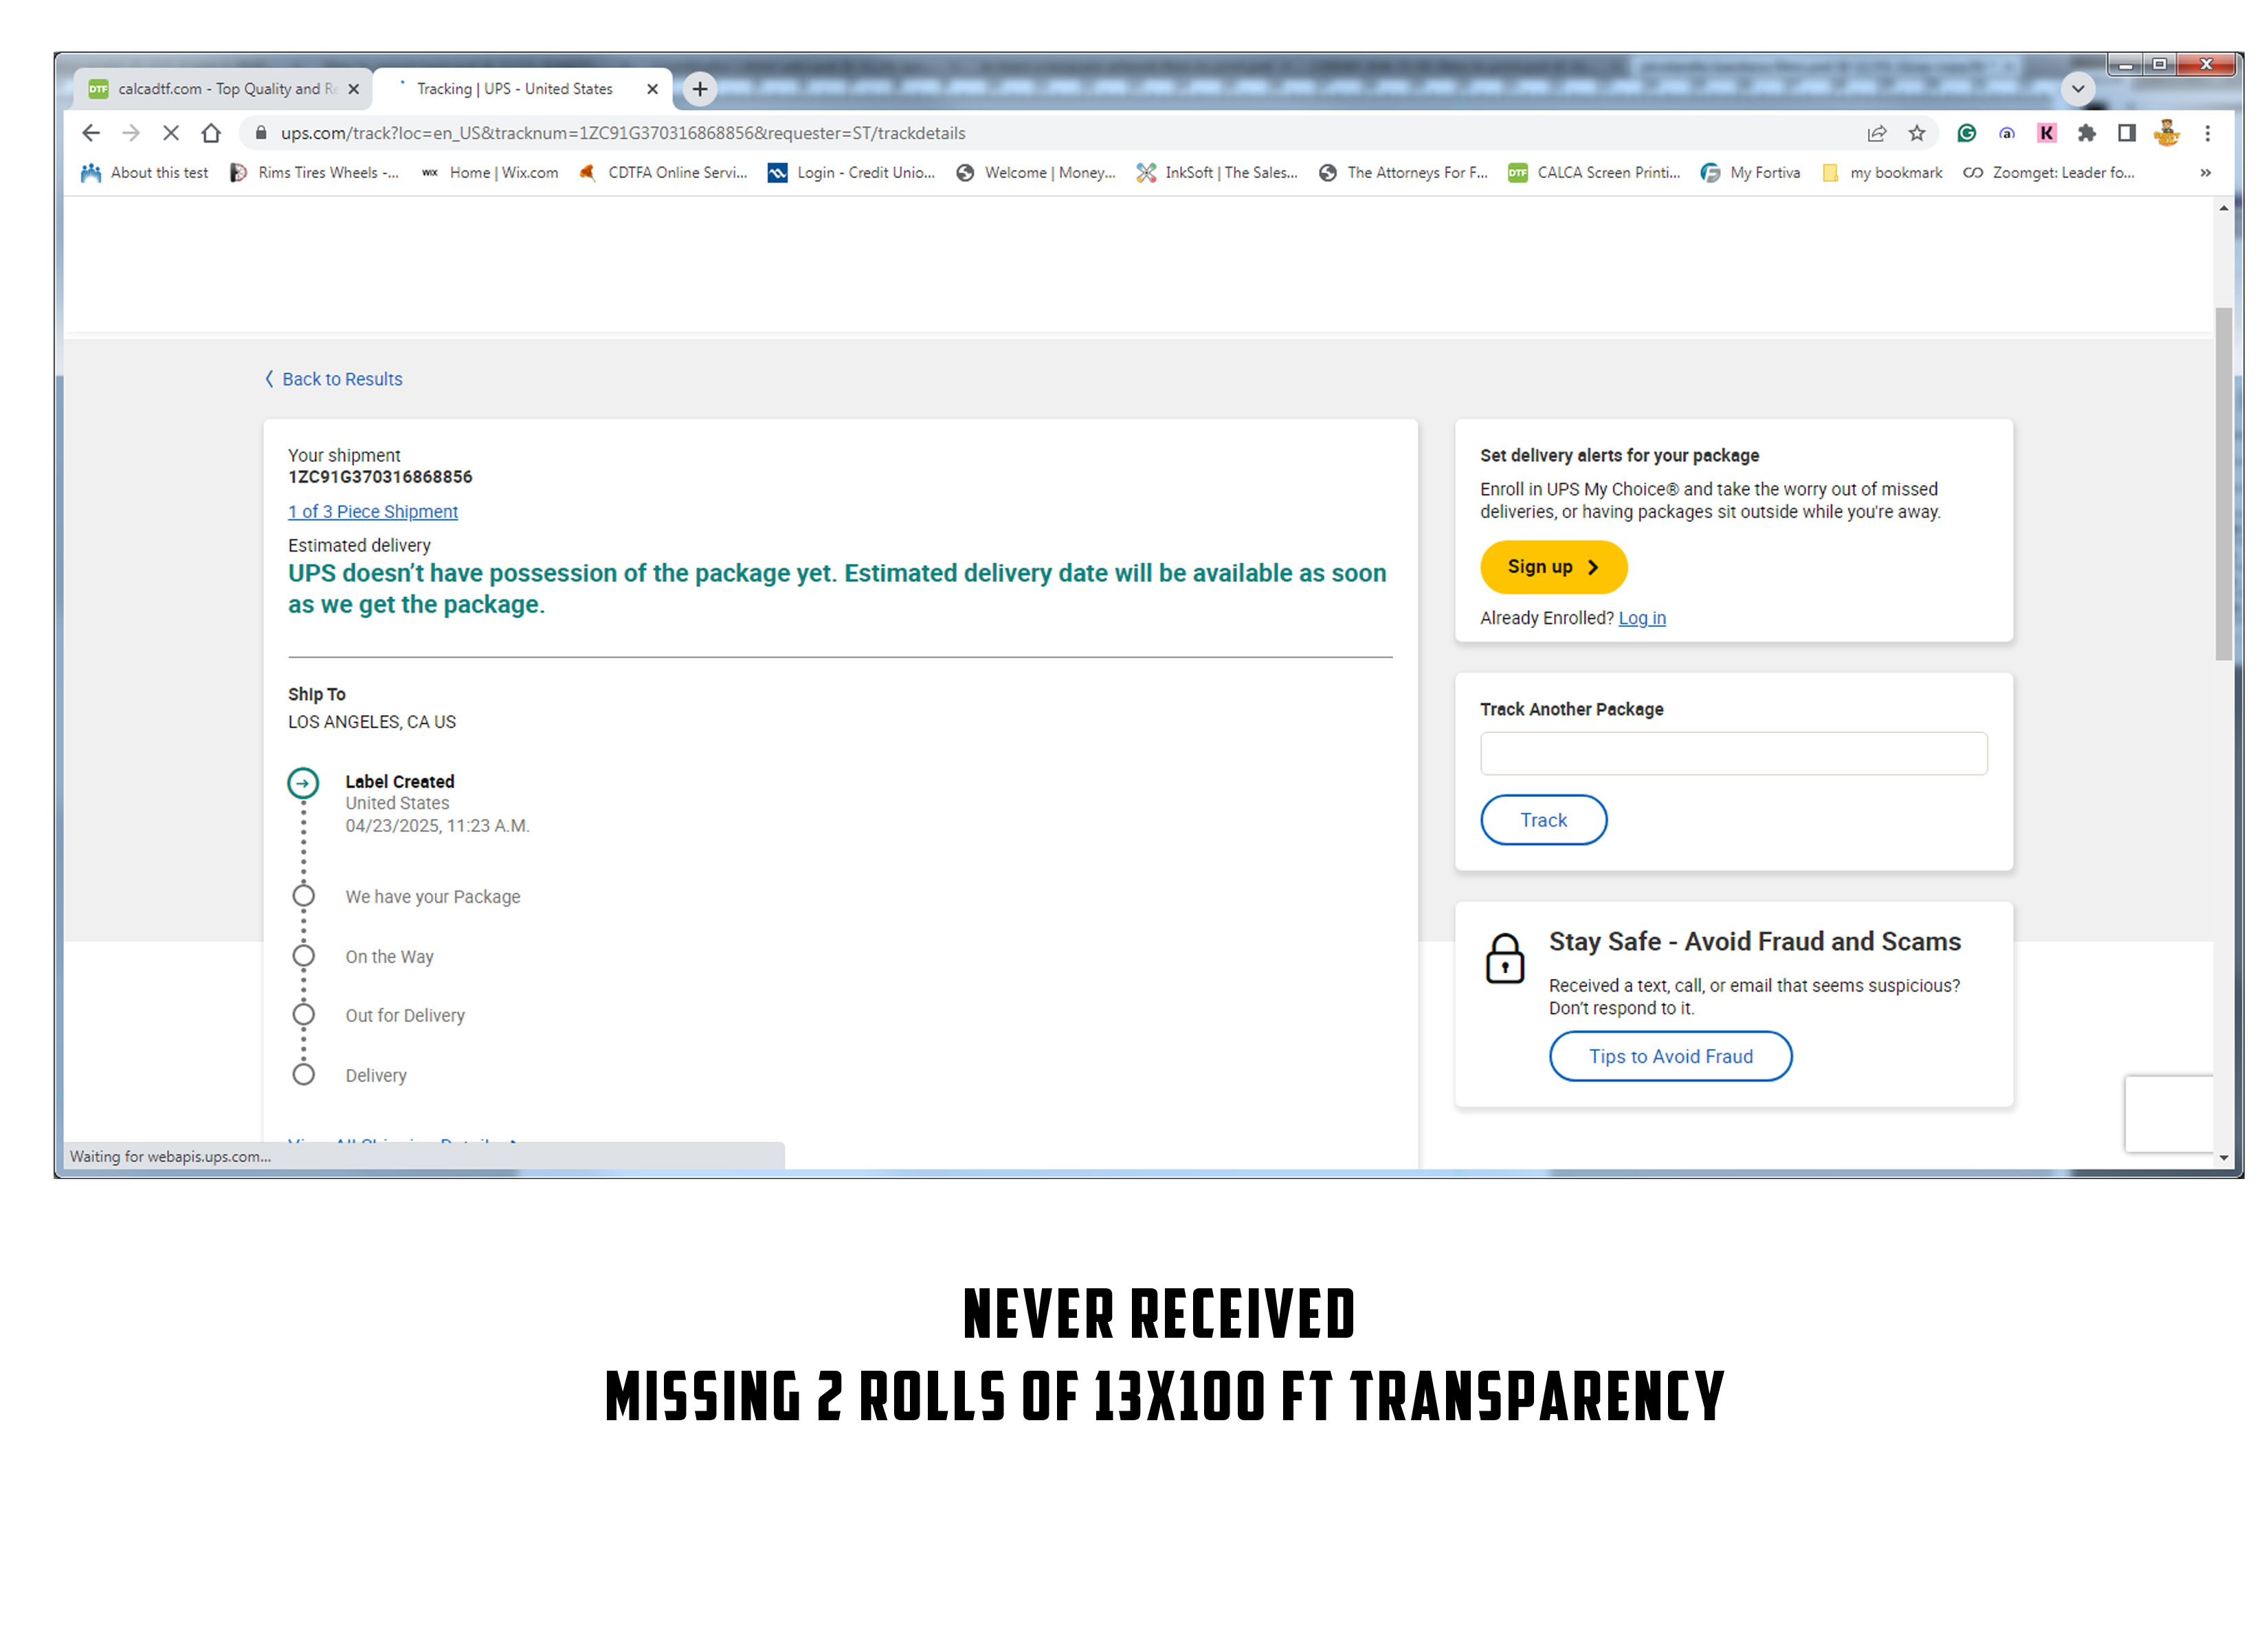The image size is (2268, 1649).
Task: Click the Delivery step circle
Action: click(303, 1075)
